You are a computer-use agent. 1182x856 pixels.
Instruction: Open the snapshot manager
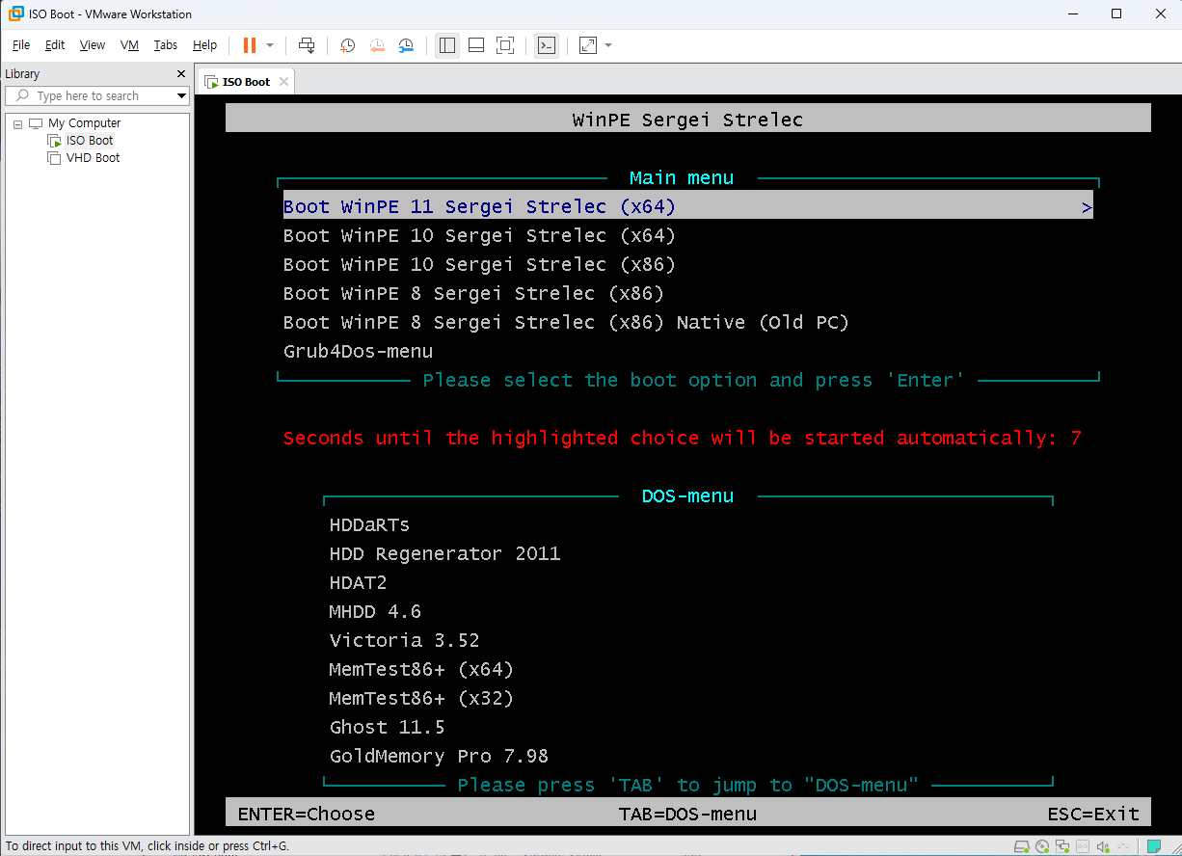406,45
